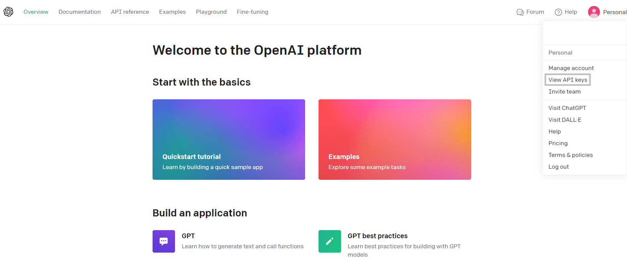
Task: Open the Documentation tab
Action: pos(79,12)
